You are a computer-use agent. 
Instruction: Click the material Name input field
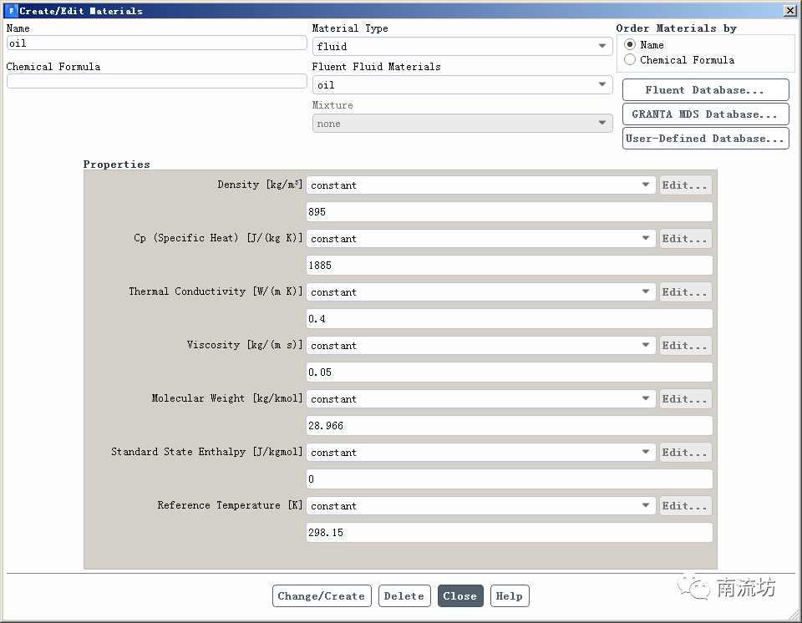point(157,43)
